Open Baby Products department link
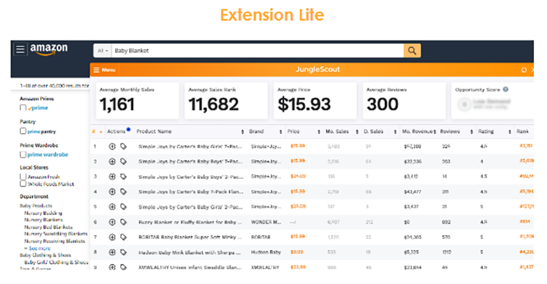The height and width of the screenshot is (284, 547). coord(36,205)
